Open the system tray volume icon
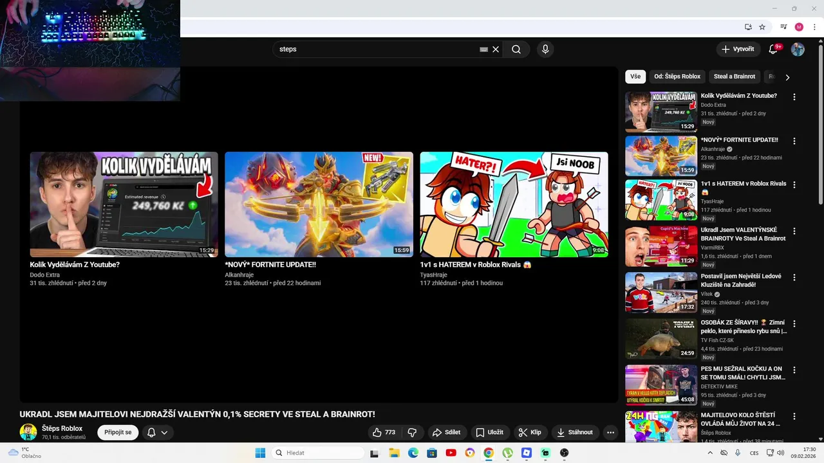The width and height of the screenshot is (824, 463). 781,453
